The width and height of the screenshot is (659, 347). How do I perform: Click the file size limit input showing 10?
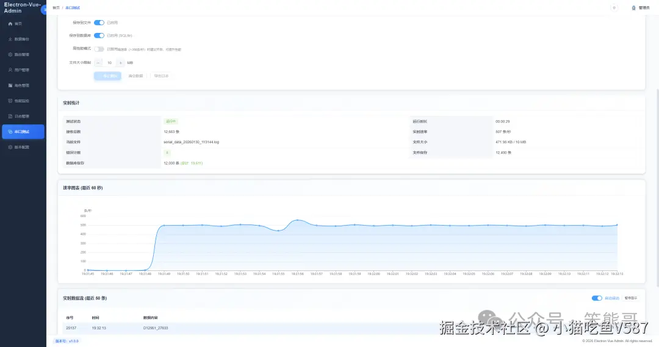point(109,63)
